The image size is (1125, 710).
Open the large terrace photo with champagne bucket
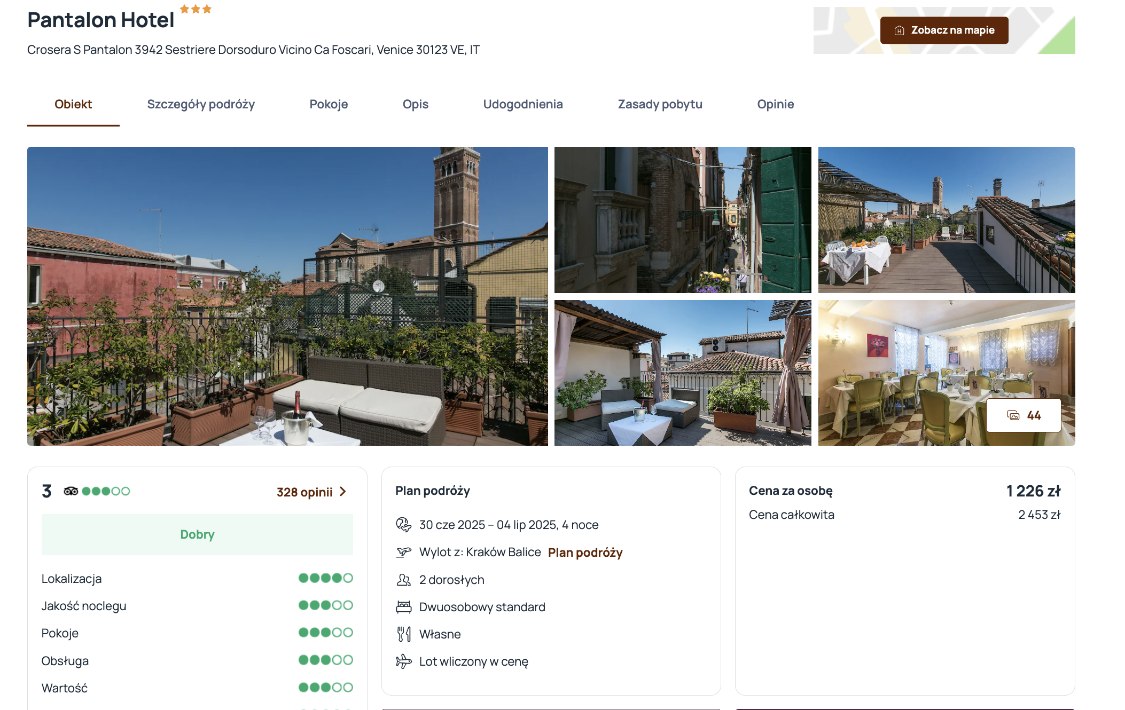coord(287,296)
